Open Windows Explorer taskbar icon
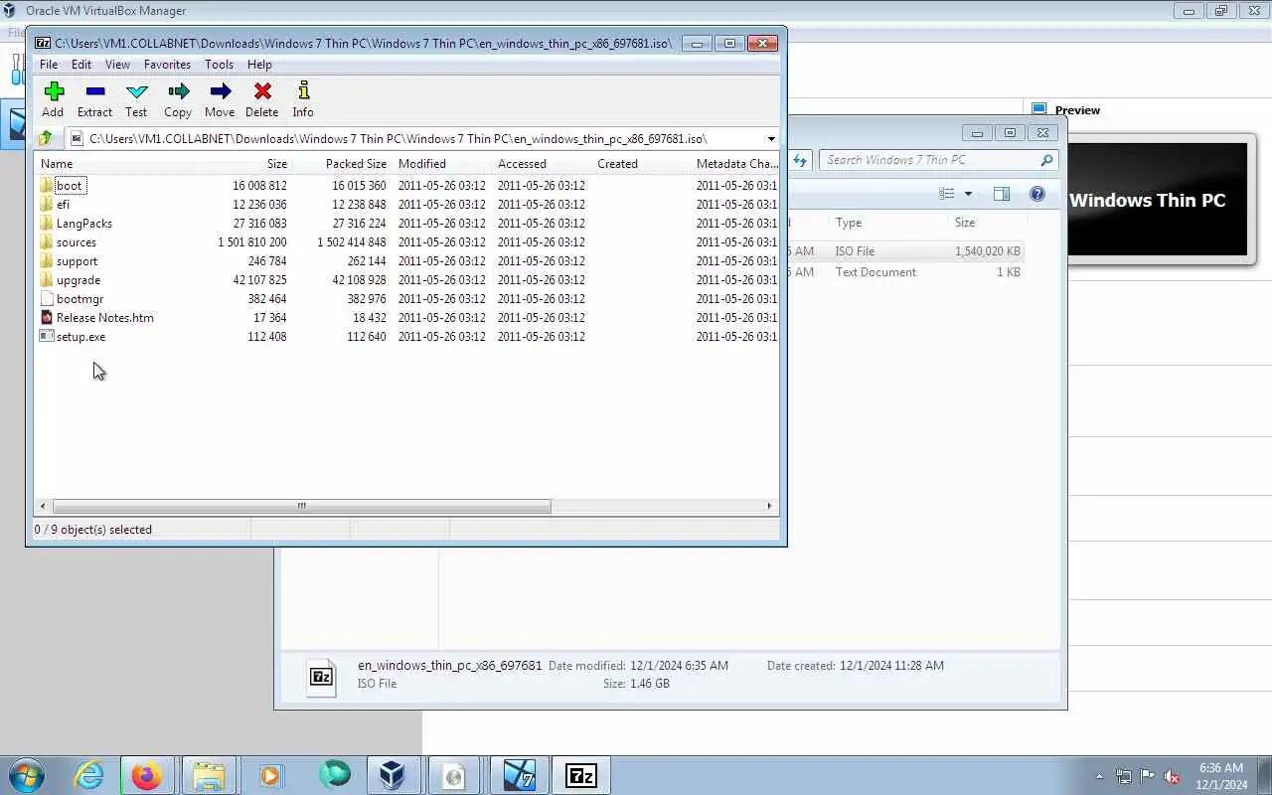 click(209, 775)
